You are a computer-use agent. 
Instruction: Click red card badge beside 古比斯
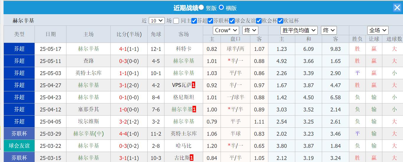pos(192,158)
